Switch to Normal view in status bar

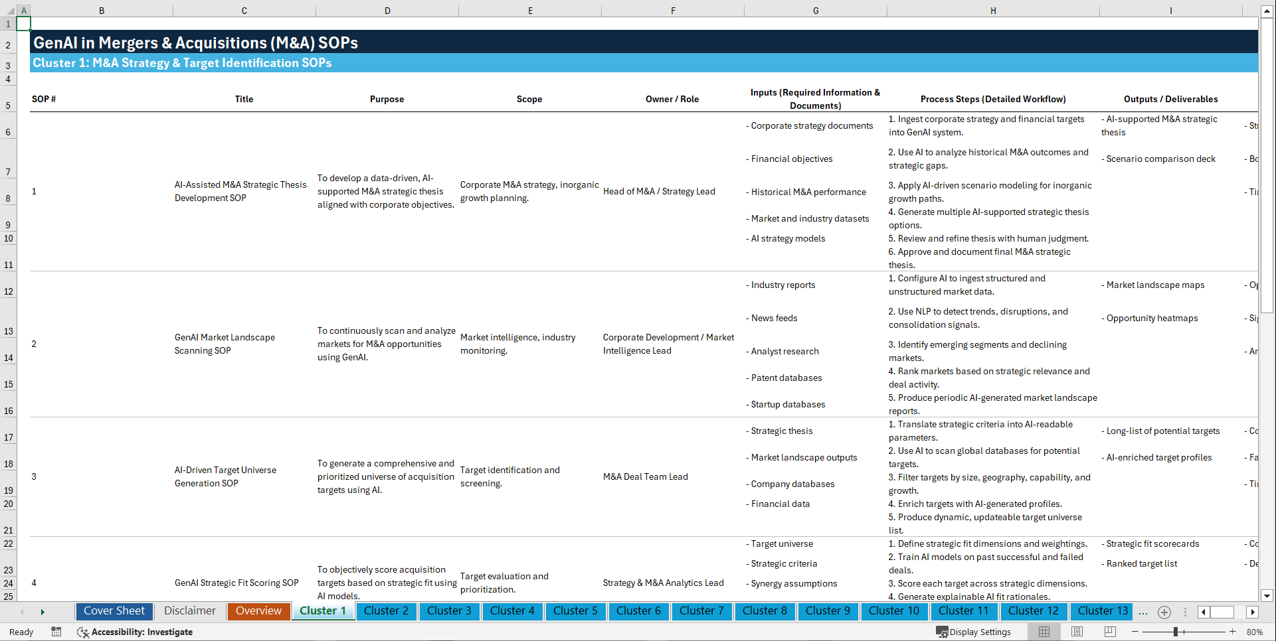[x=1043, y=632]
